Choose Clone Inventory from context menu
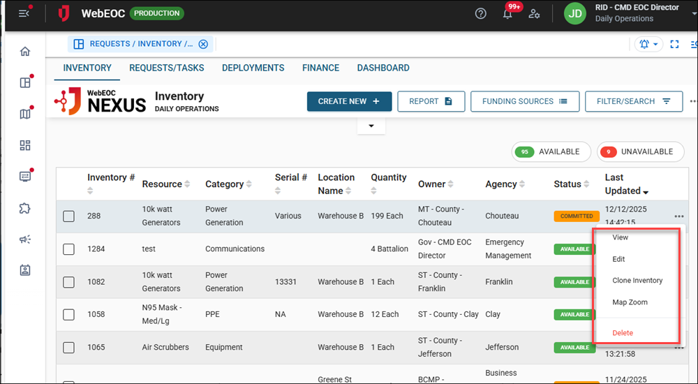 pos(637,281)
